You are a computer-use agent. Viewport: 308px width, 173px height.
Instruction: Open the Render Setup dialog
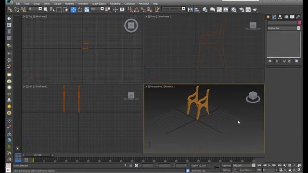[242, 10]
